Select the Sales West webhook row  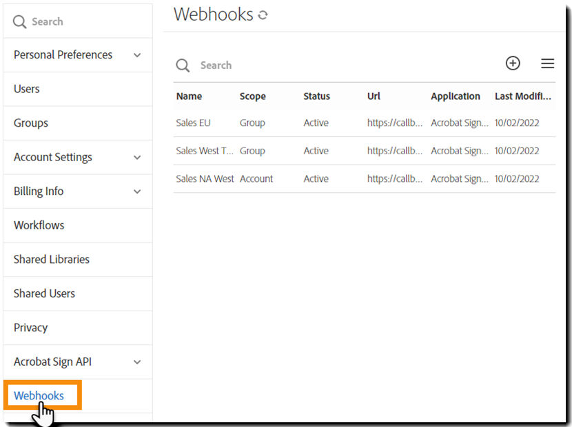(205, 150)
